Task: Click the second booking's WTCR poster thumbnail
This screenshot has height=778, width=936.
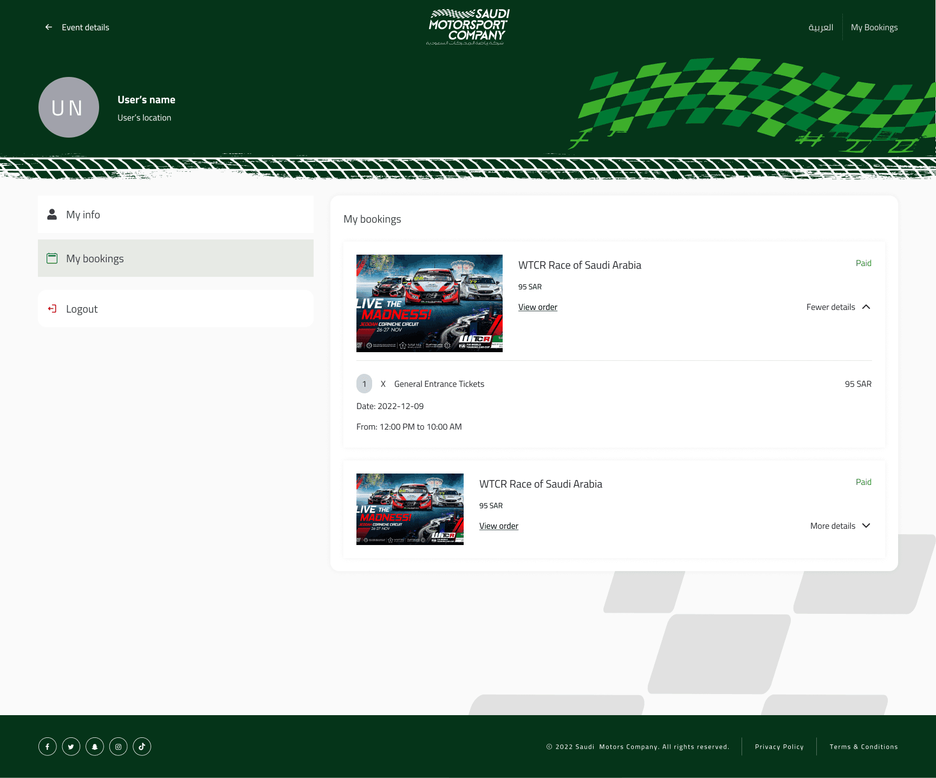Action: click(x=410, y=509)
